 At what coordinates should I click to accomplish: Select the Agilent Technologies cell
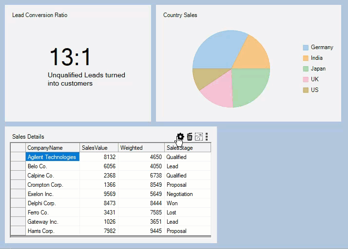tap(52, 157)
